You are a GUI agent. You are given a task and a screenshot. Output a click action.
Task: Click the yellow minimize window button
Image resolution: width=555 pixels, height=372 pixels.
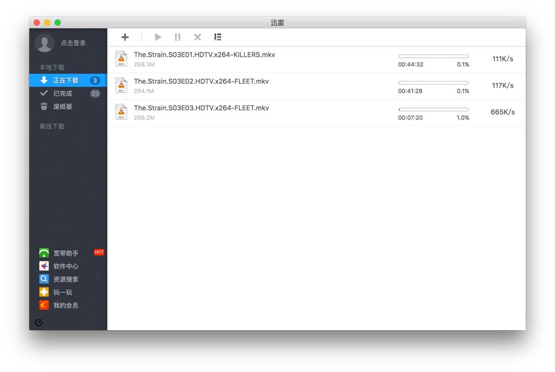(47, 22)
